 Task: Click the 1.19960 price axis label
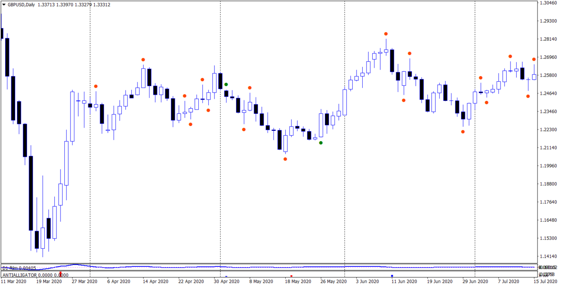(x=548, y=166)
